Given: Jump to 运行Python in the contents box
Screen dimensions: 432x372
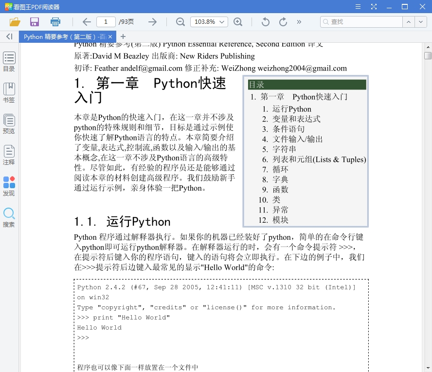Looking at the screenshot, I should [x=292, y=109].
